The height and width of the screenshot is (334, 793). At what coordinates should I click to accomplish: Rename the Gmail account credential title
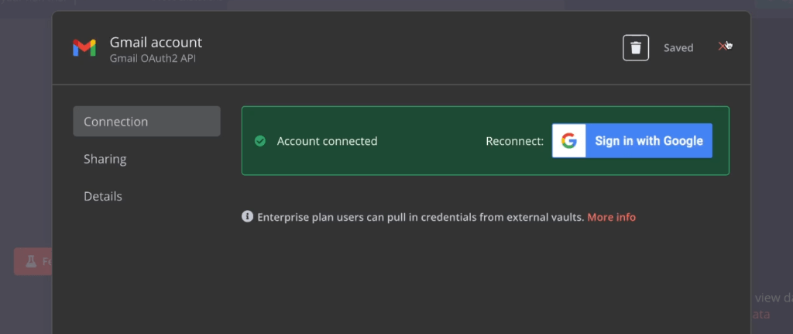click(x=156, y=42)
